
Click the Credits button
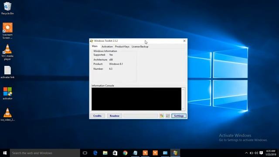pos(97,116)
